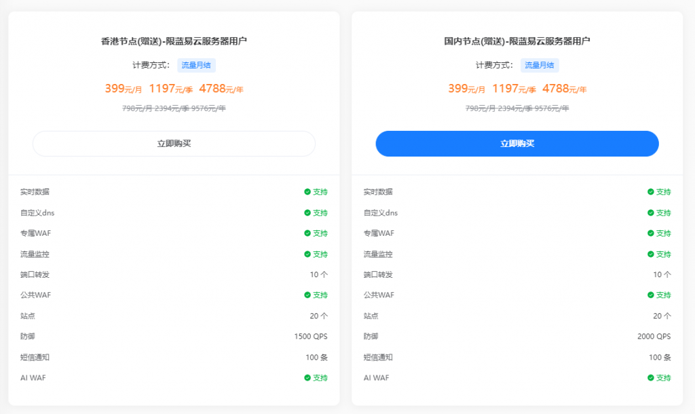Click the 100 条 短信通知 value in 国内节点
695x414 pixels.
point(660,357)
